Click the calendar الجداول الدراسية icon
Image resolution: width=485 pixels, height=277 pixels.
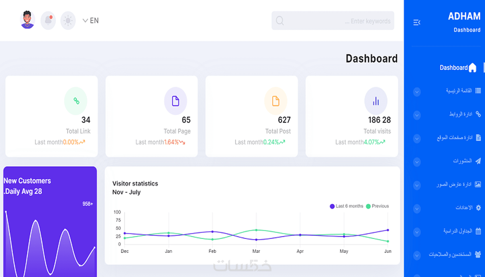478,231
